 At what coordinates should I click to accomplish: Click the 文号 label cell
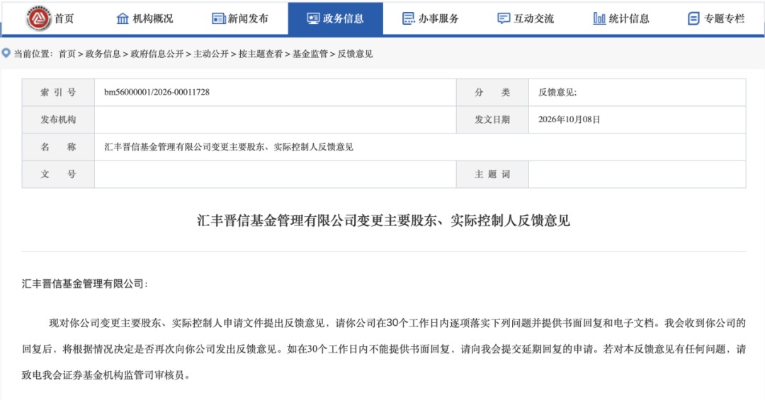[58, 175]
